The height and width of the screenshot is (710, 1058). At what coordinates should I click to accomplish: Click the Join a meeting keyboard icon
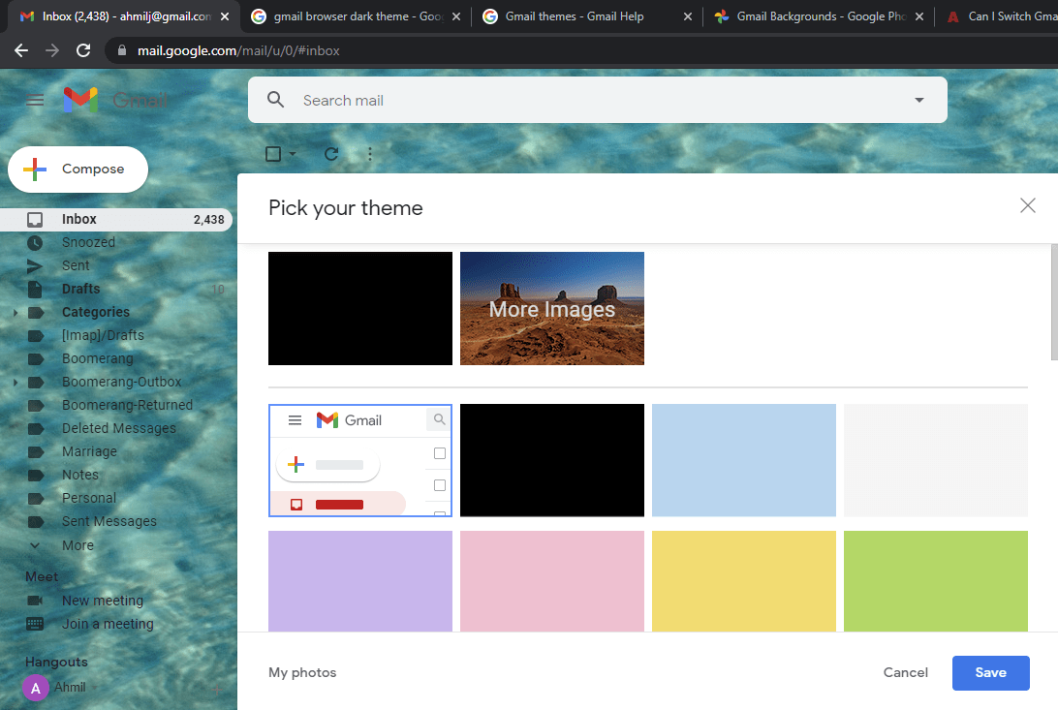[x=35, y=624]
